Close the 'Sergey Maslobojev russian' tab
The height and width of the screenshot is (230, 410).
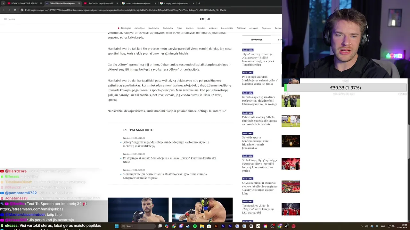click(x=193, y=3)
